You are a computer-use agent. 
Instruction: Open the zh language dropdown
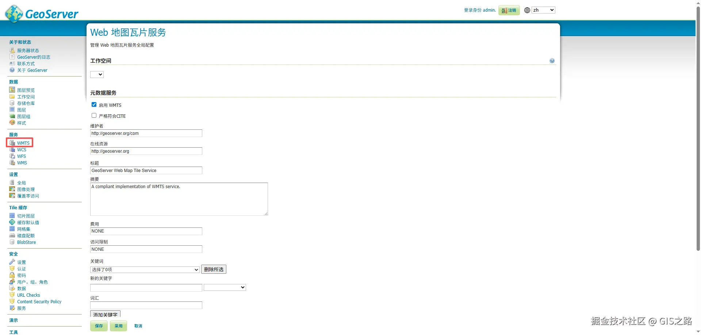tap(543, 10)
